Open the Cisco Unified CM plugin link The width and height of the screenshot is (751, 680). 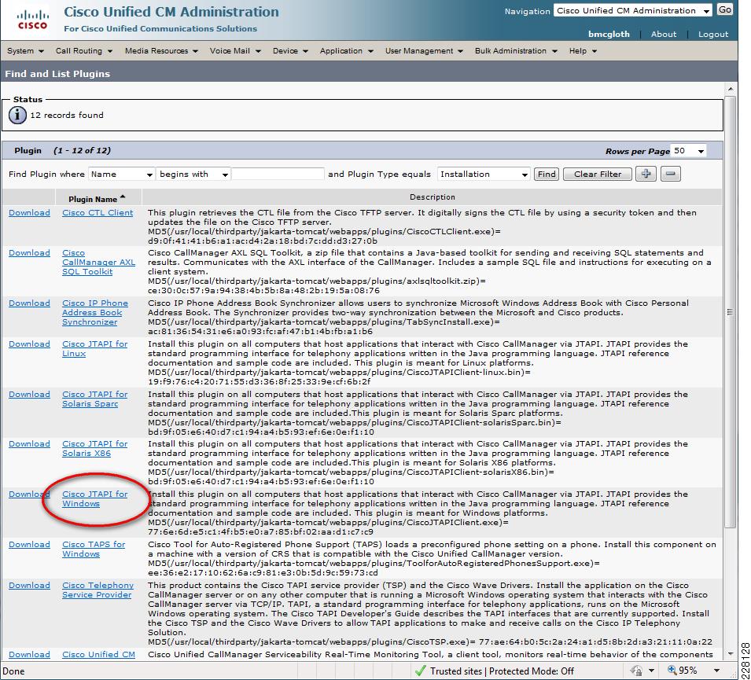(98, 655)
